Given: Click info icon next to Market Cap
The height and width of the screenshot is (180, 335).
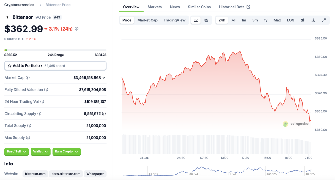Looking at the screenshot, I should (28, 78).
